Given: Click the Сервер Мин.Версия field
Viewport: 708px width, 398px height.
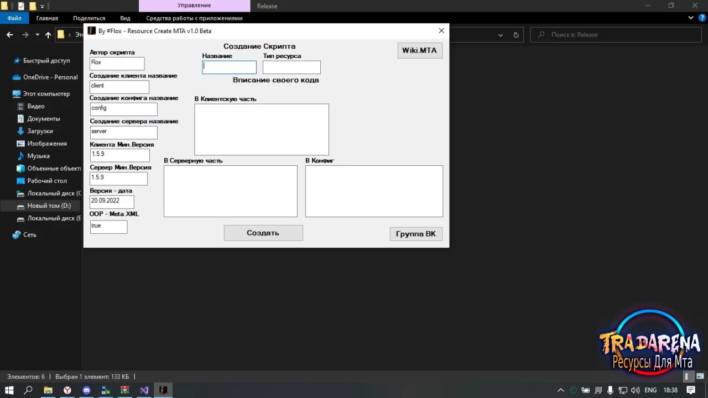Looking at the screenshot, I should tap(118, 178).
